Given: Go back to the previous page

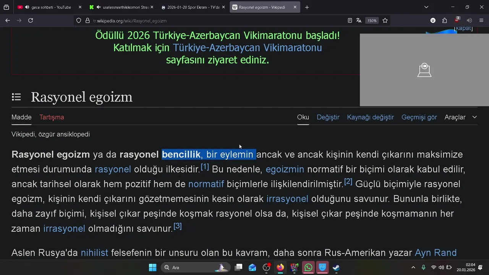Looking at the screenshot, I should pos(8,21).
